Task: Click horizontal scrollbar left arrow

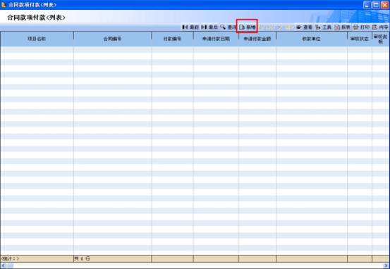Action: click(4, 265)
